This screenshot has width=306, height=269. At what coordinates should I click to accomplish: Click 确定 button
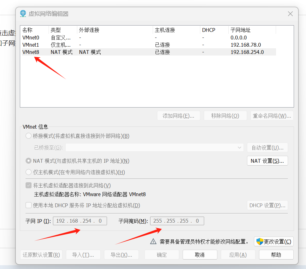point(162,255)
